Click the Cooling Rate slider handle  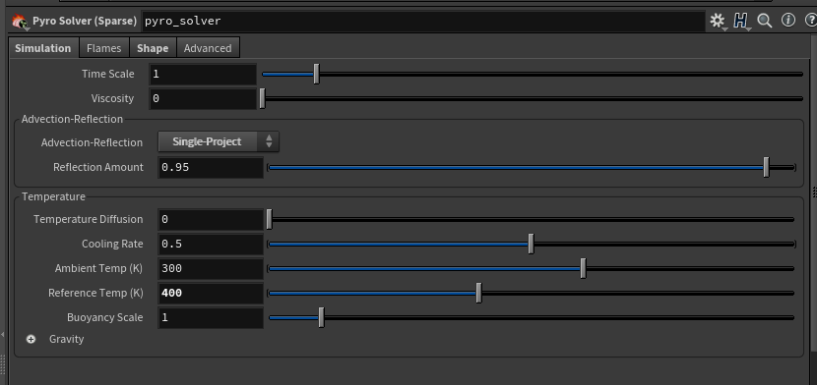click(x=531, y=244)
